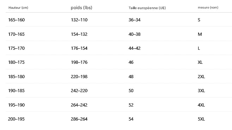The width and height of the screenshot is (232, 130).
Task: Select the weight cell 198–176
Action: [x=79, y=62]
